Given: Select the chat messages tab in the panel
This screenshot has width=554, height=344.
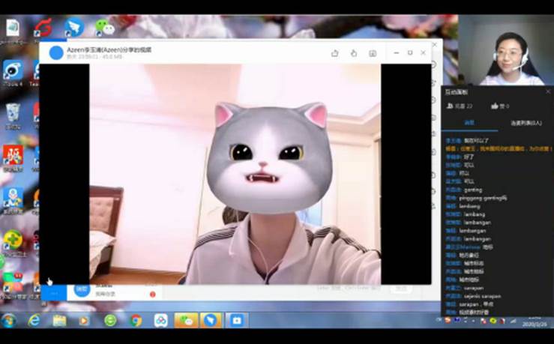Looking at the screenshot, I should tap(469, 122).
